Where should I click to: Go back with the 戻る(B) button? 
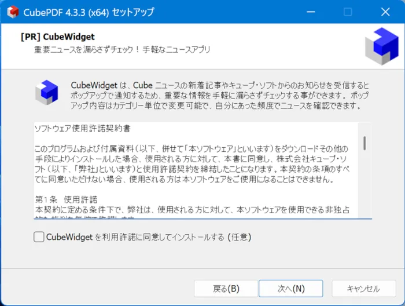[226, 288]
